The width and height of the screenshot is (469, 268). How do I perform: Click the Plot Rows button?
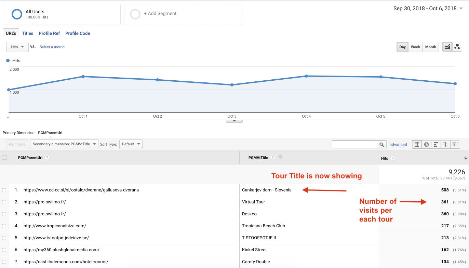pos(17,144)
